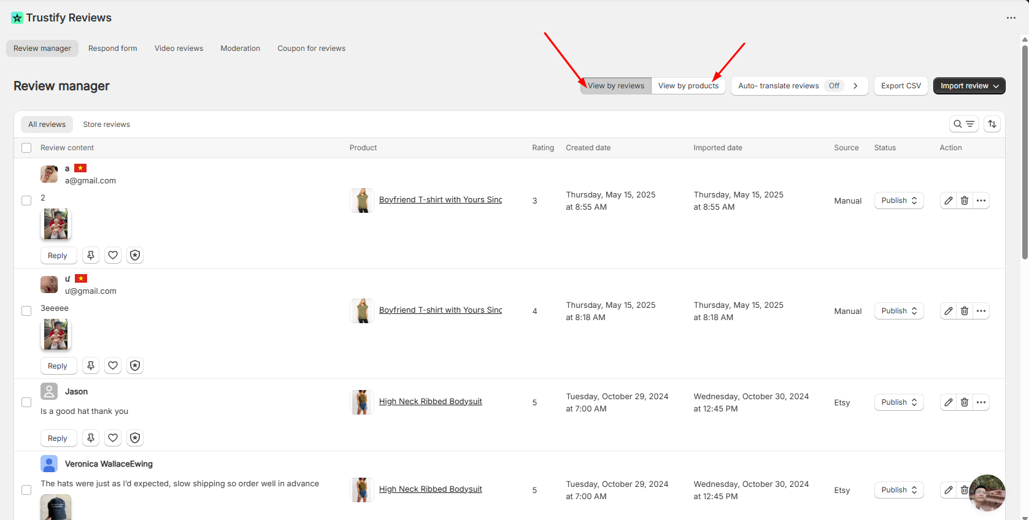Expand the Import review dropdown

click(969, 86)
